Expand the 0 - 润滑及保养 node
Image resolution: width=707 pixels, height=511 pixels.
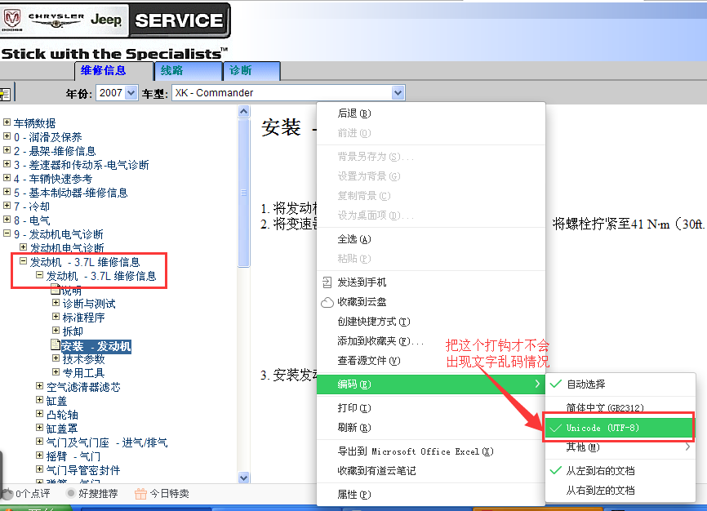7,136
